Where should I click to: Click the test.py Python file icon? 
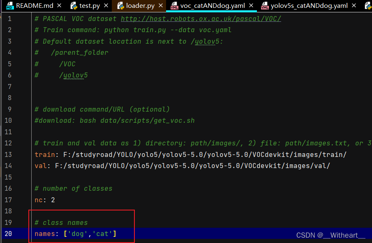74,6
